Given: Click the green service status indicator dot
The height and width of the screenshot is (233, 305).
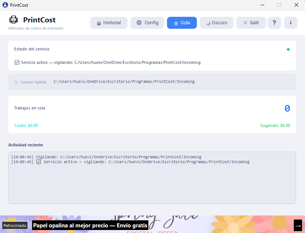Looking at the screenshot, I should pyautogui.click(x=288, y=50).
